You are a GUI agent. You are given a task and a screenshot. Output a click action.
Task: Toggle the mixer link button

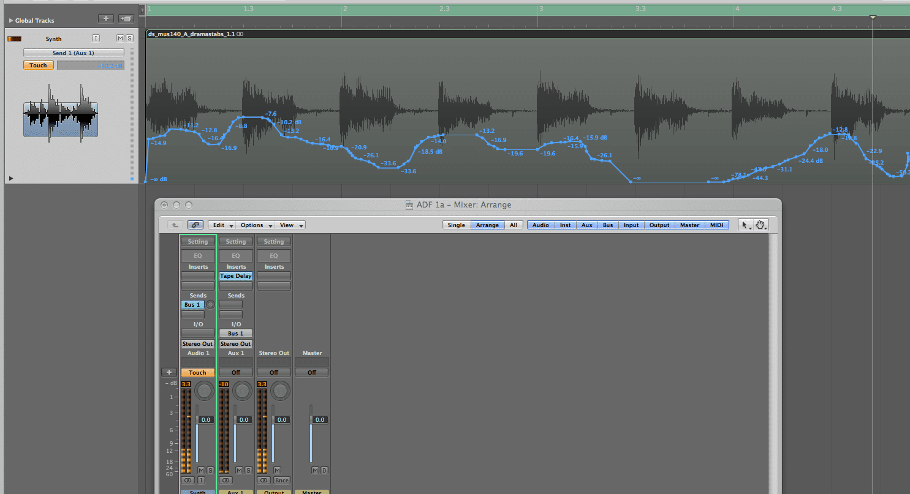[x=196, y=225]
